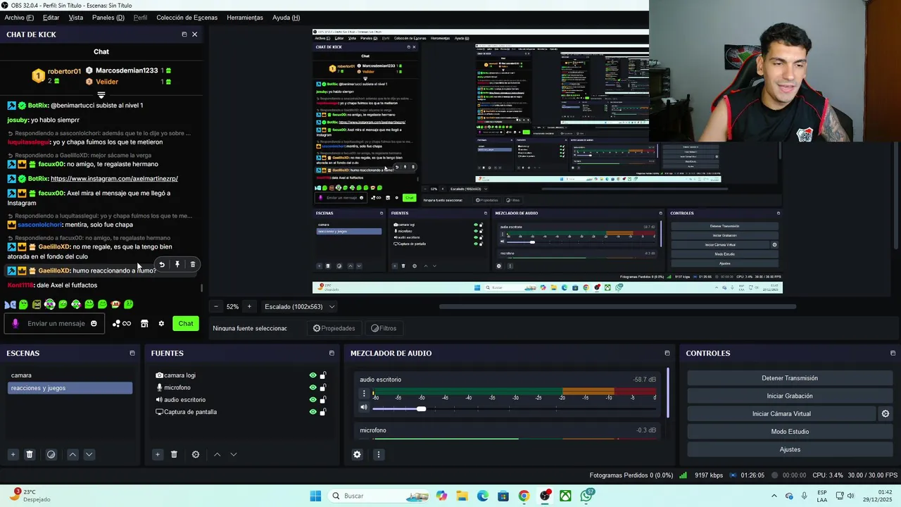Move source down arrow in Fuentes
The height and width of the screenshot is (507, 901).
coord(234,455)
